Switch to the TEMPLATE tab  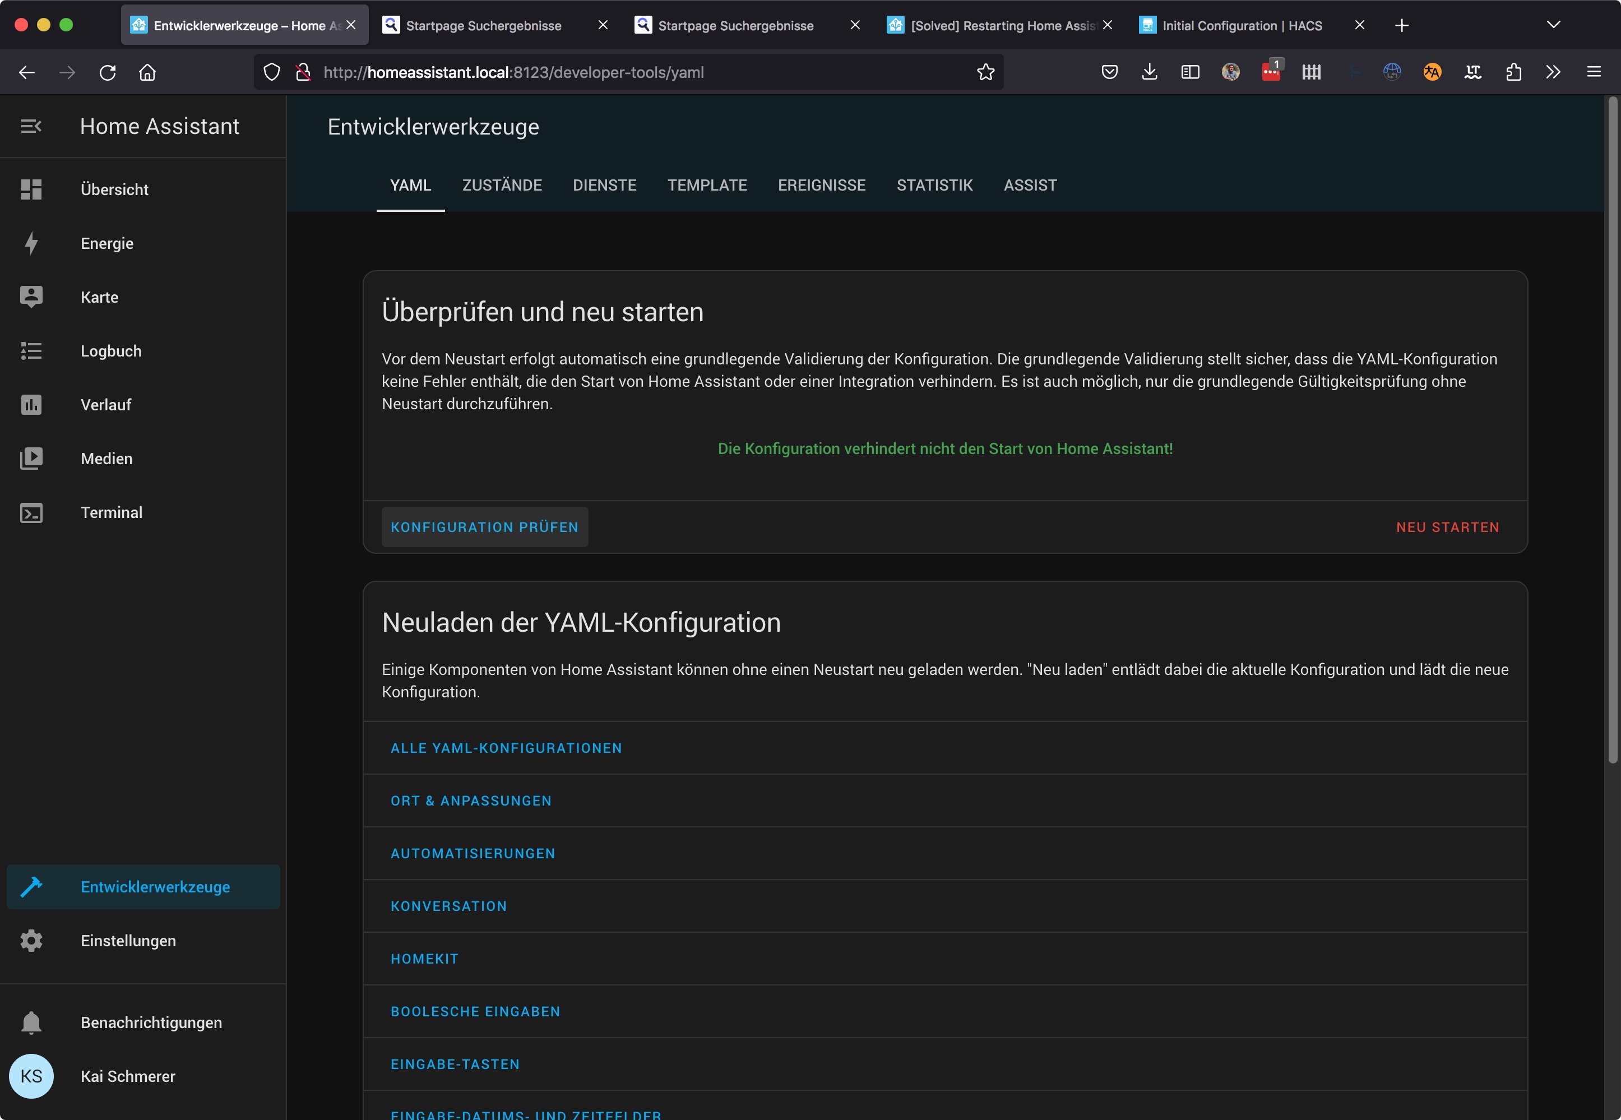coord(707,185)
